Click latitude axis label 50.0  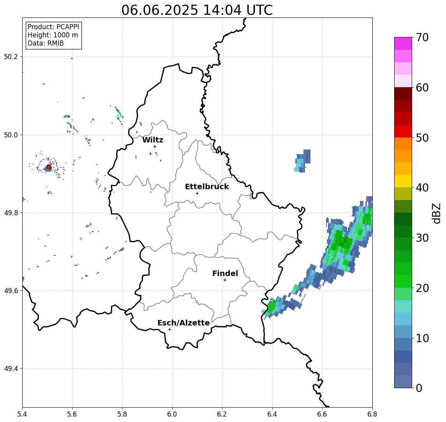click(11, 135)
